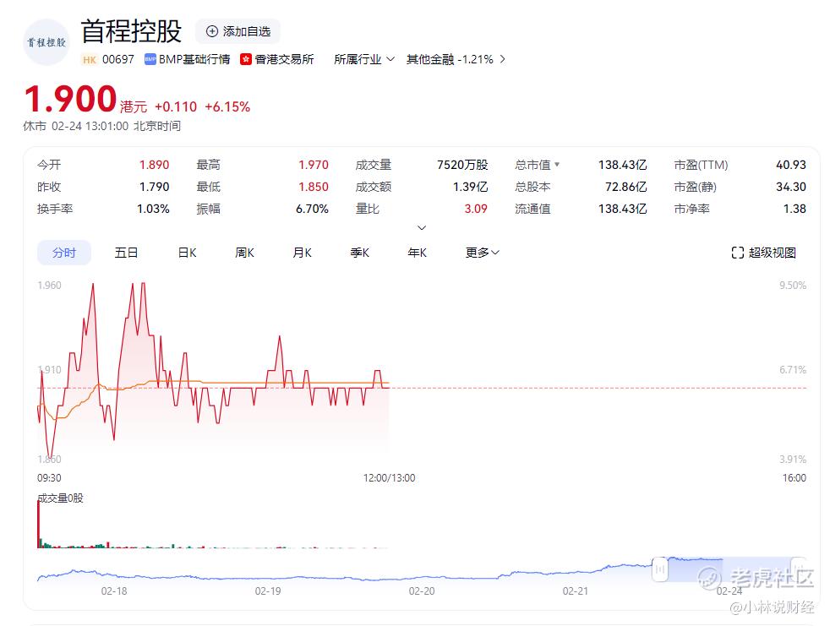This screenshot has height=626, width=830.
Task: Click the +0.110 change value
Action: [x=176, y=107]
